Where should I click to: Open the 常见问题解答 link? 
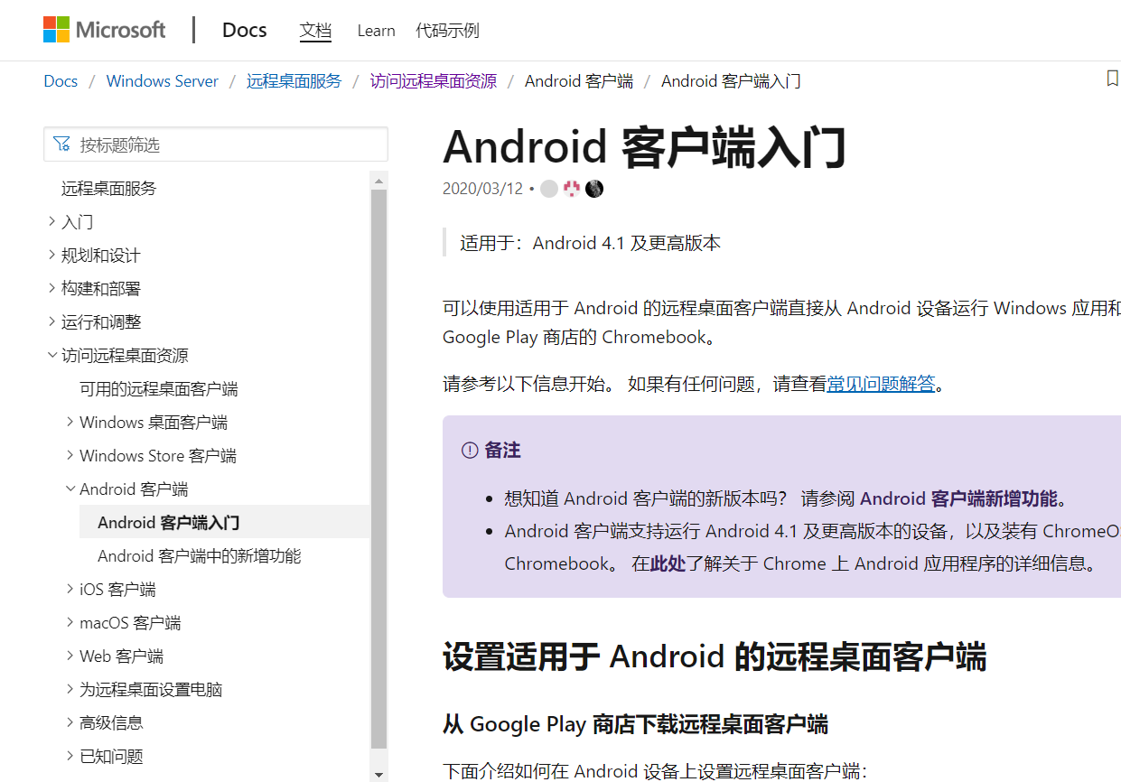pos(881,384)
